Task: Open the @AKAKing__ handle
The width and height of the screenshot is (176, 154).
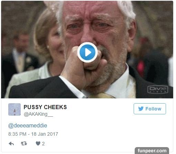Action: pyautogui.click(x=38, y=114)
